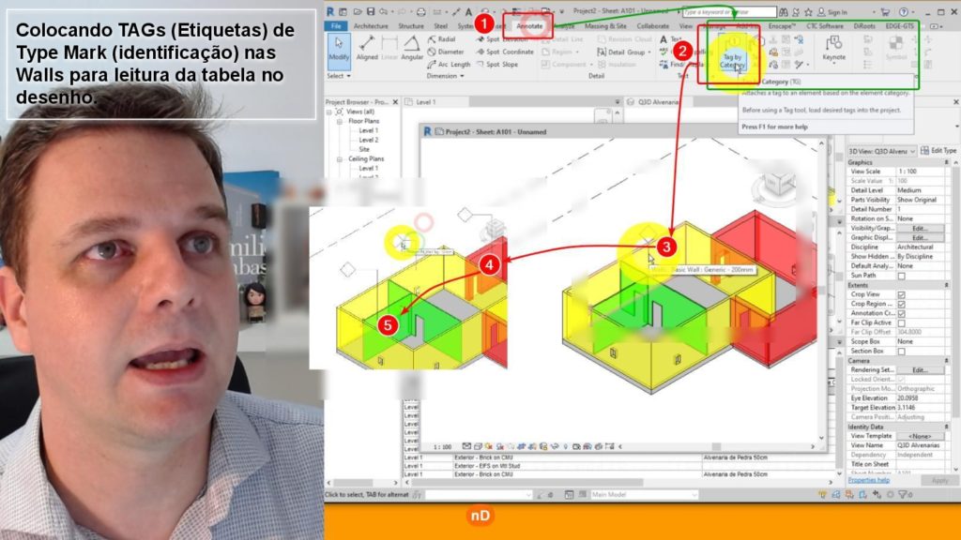Click the Edit Type button
Viewport: 961px width, 540px height.
pos(937,150)
